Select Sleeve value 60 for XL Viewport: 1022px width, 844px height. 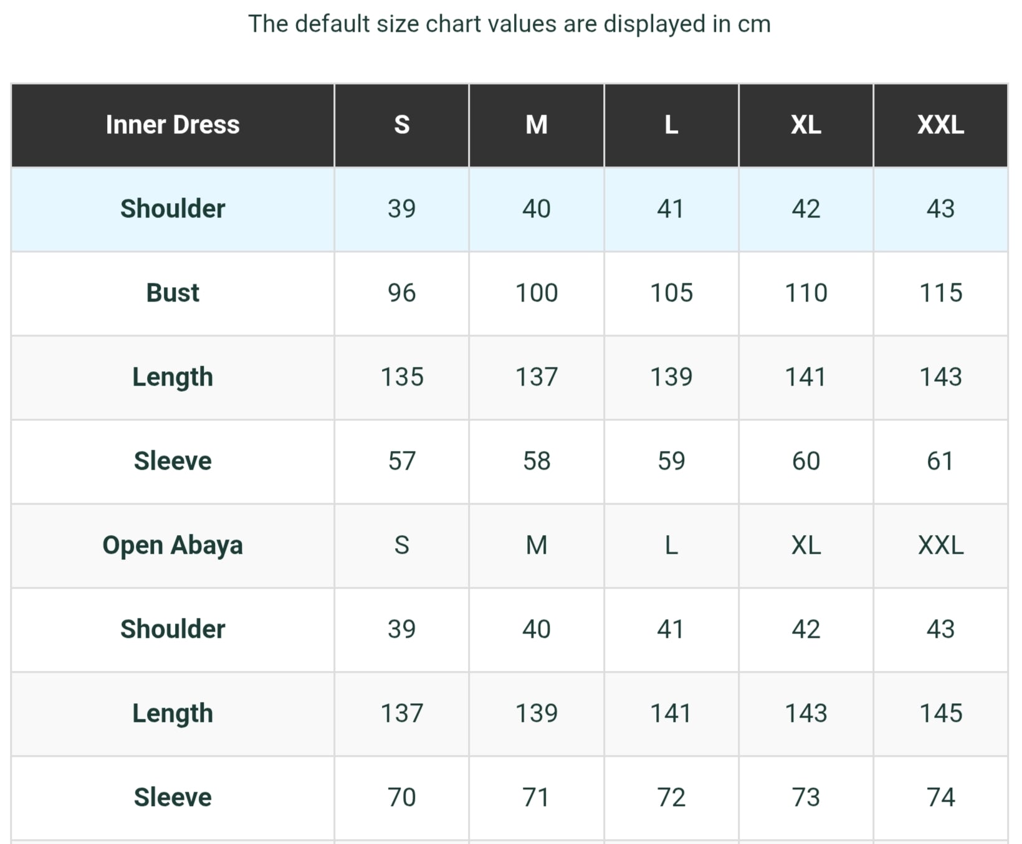click(x=806, y=462)
